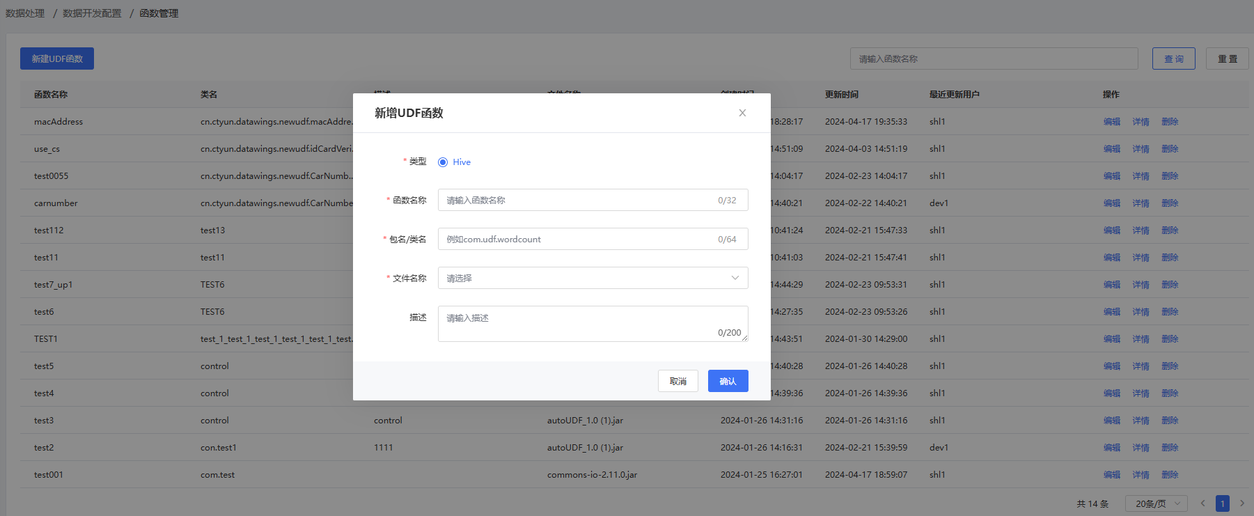The image size is (1254, 516).
Task: Go to the previous page arrow
Action: (x=1202, y=503)
